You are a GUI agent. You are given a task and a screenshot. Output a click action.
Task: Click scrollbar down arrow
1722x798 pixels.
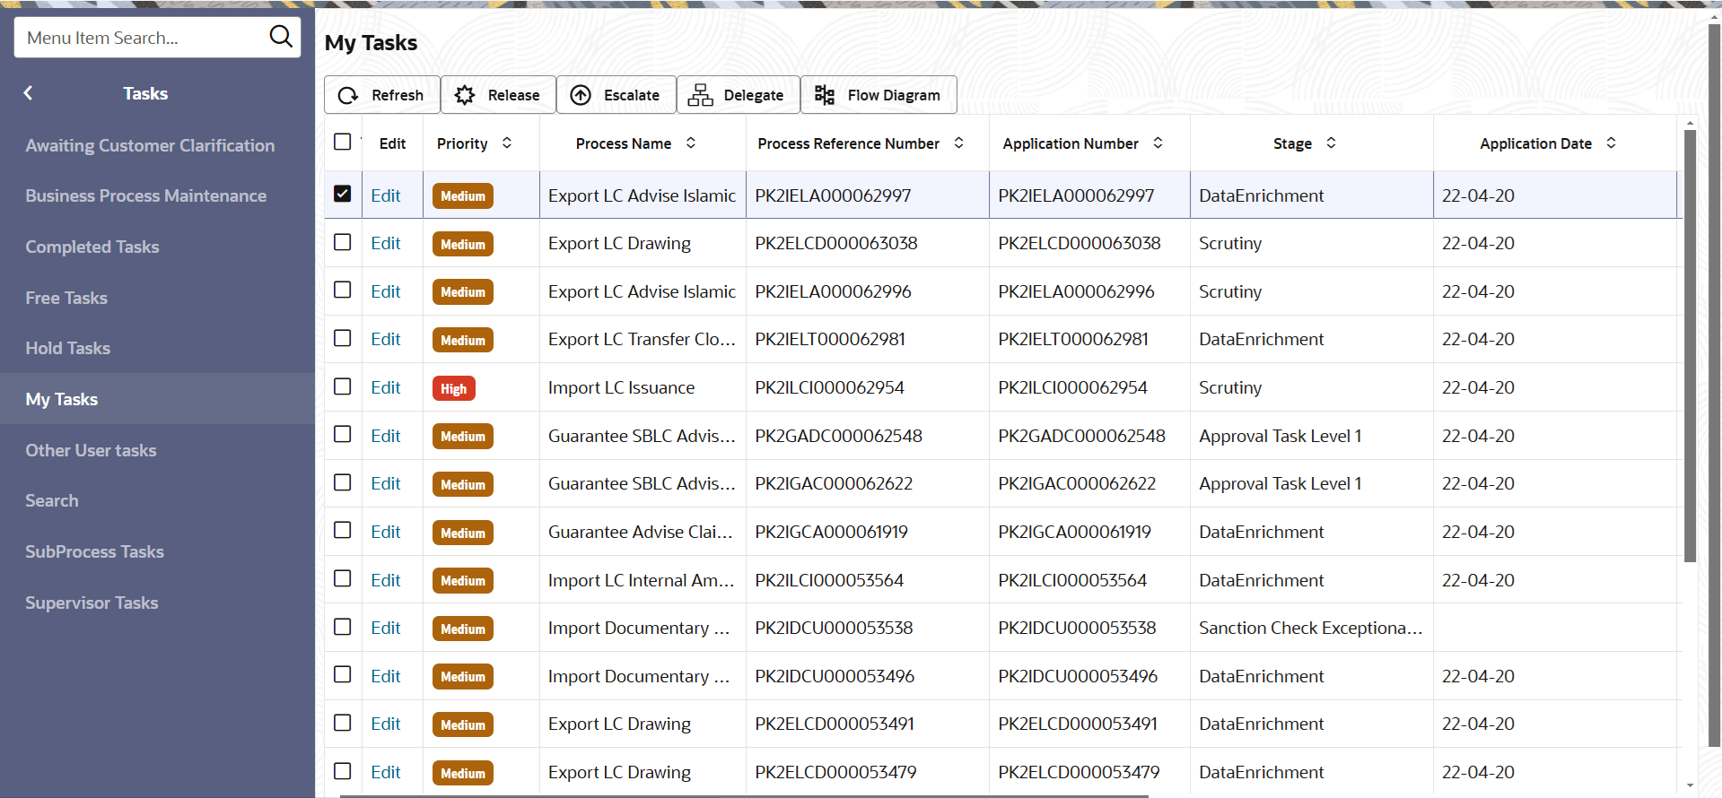click(x=1690, y=785)
